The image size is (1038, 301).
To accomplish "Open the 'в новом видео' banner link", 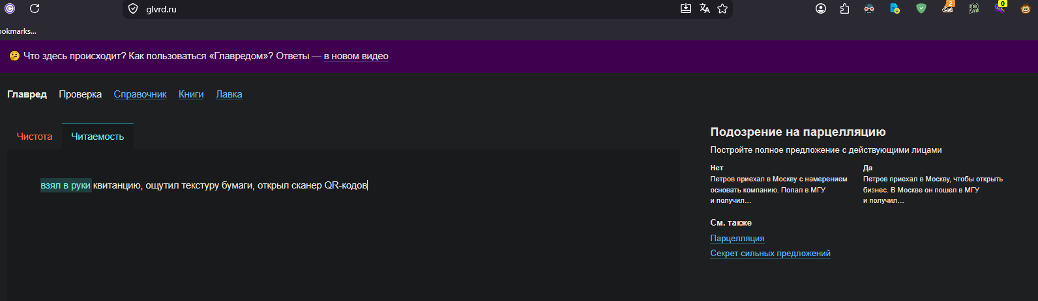I will (356, 56).
